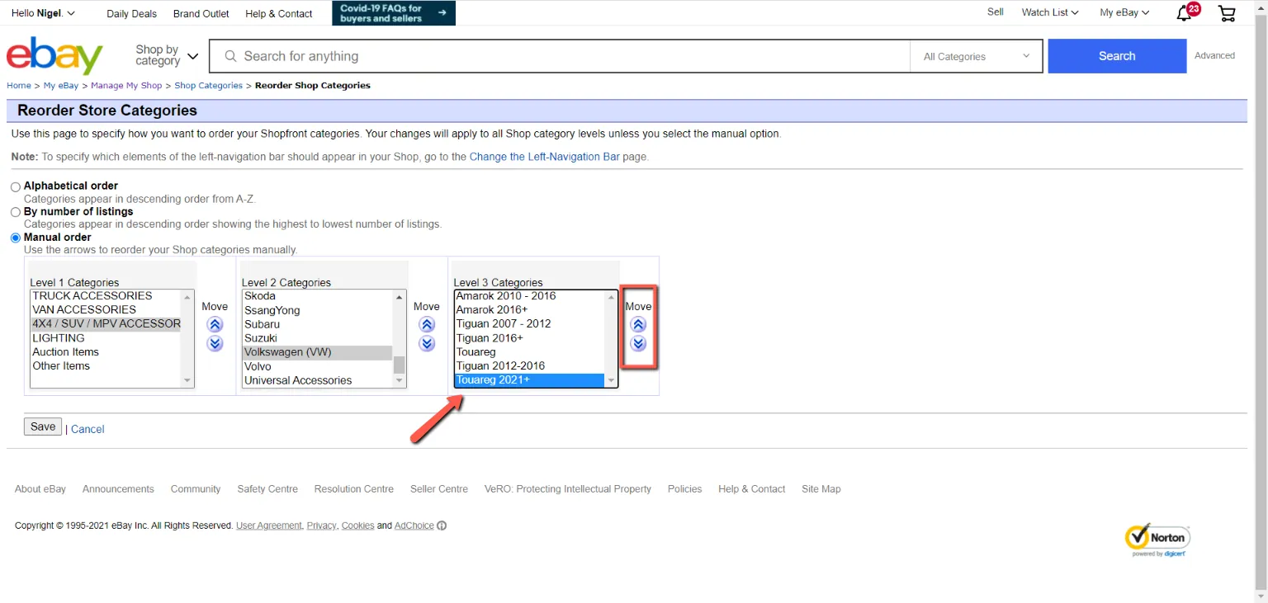
Task: Click Level 1 list scrollbar down arrow
Action: point(187,381)
